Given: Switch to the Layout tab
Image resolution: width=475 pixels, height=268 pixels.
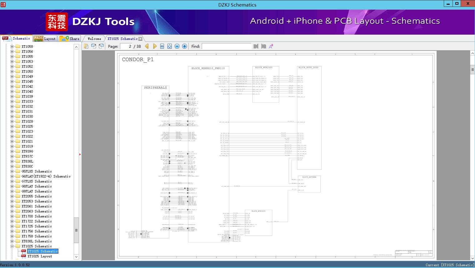Looking at the screenshot, I should tap(45, 39).
